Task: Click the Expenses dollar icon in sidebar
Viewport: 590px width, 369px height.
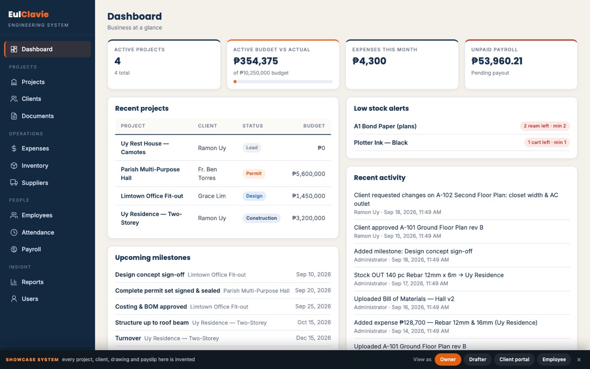Action: 14,149
